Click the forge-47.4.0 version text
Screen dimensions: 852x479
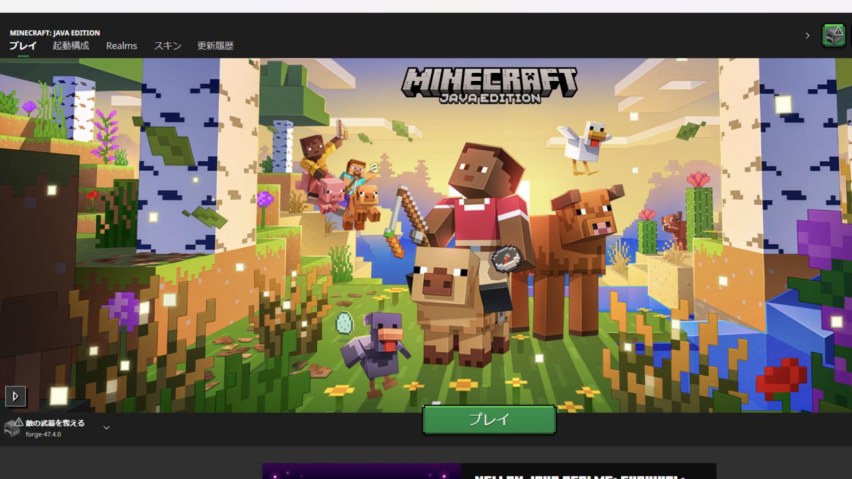pos(43,434)
